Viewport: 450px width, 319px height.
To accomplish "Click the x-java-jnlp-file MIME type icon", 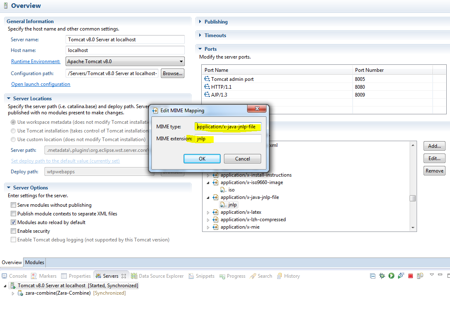I will click(215, 197).
